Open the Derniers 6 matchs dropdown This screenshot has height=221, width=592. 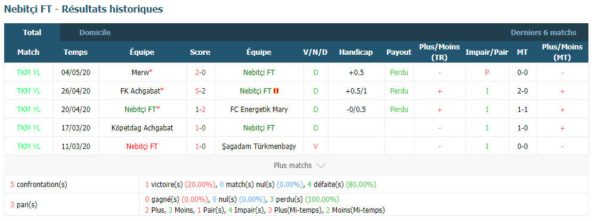(543, 32)
